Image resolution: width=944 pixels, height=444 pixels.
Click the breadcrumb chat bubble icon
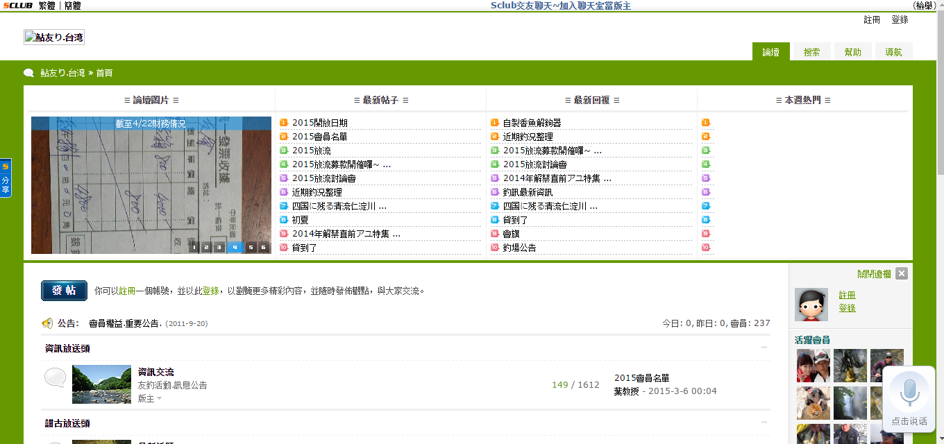coord(28,73)
